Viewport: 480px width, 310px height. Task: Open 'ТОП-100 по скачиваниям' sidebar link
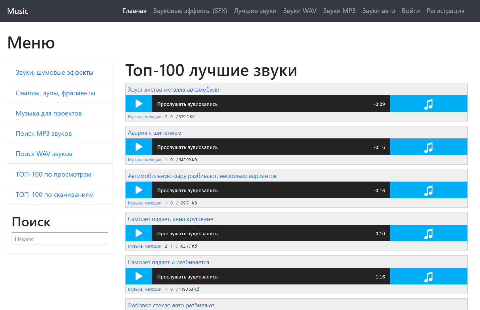point(54,195)
